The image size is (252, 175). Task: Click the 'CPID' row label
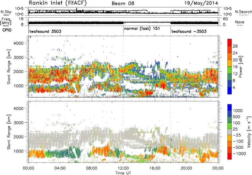point(7,30)
